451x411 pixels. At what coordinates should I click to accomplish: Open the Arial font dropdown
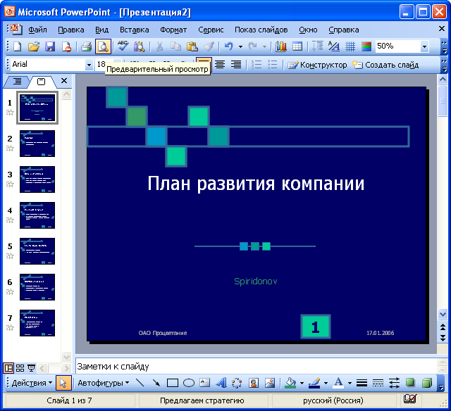click(89, 65)
